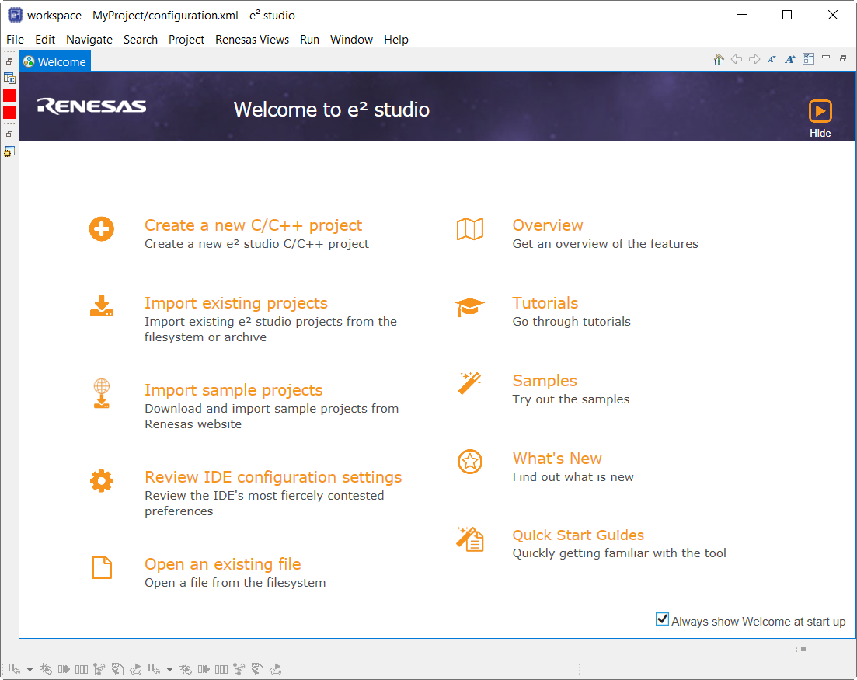This screenshot has width=857, height=680.
Task: Magnify the Welcome page font size
Action: tap(789, 59)
